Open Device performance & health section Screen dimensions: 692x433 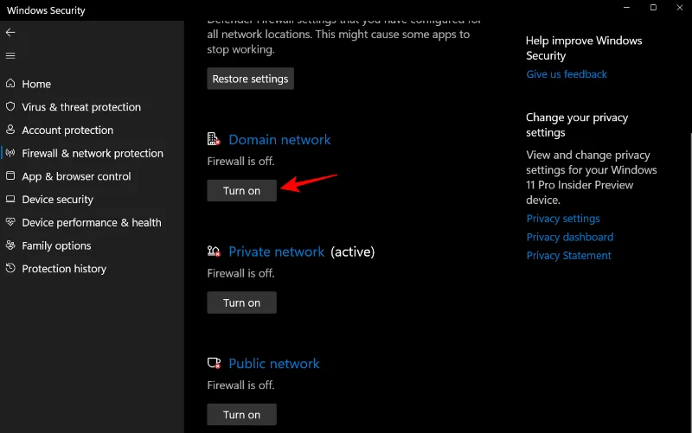click(92, 223)
